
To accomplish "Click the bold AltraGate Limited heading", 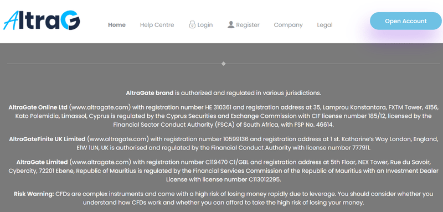I will [42, 162].
